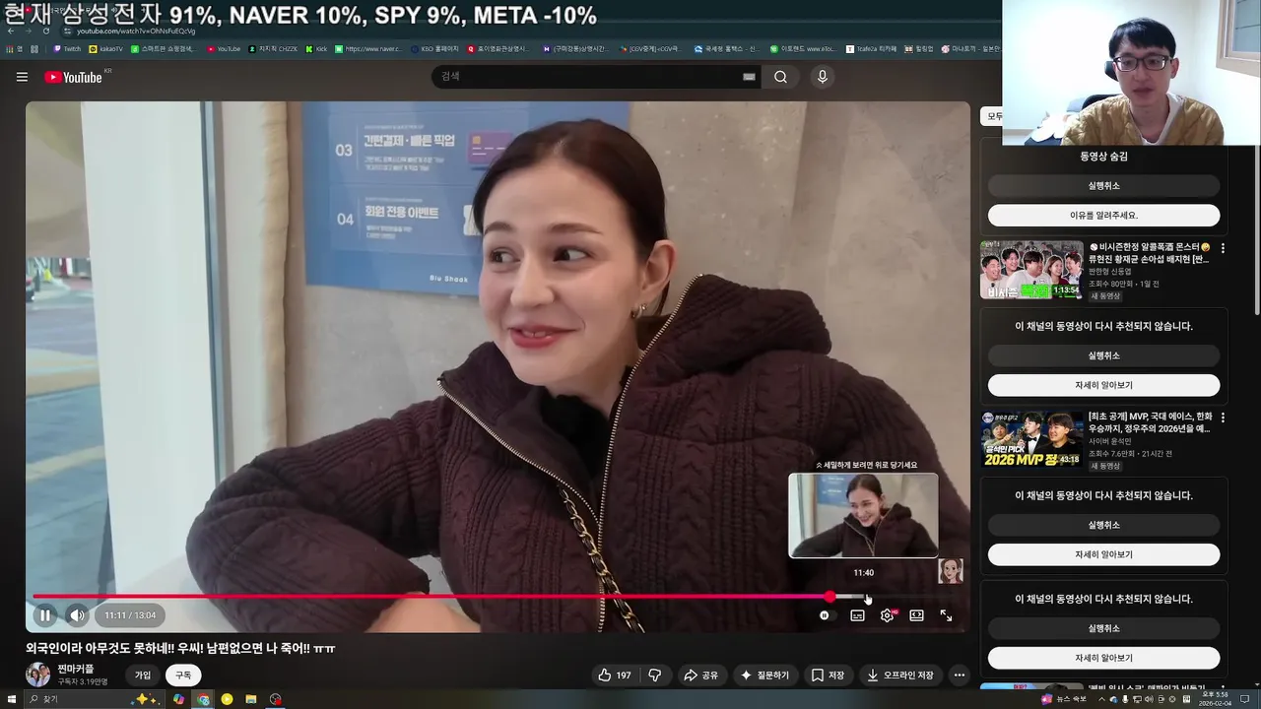Click the channel watermark in video corner
1261x709 pixels.
coord(950,571)
